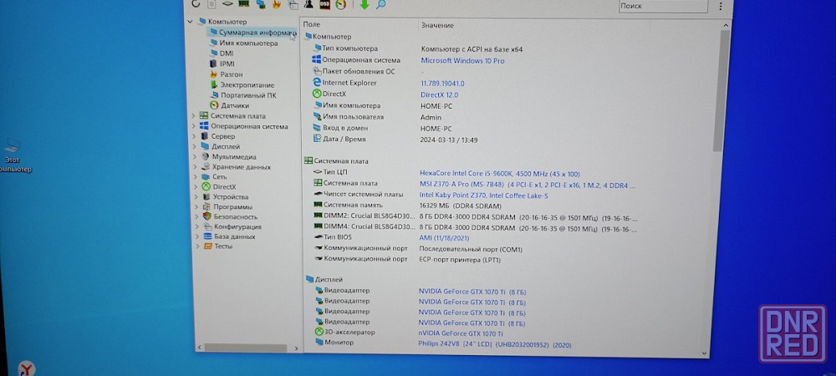
Task: Expand the Мультимедиа tree node
Action: (196, 156)
